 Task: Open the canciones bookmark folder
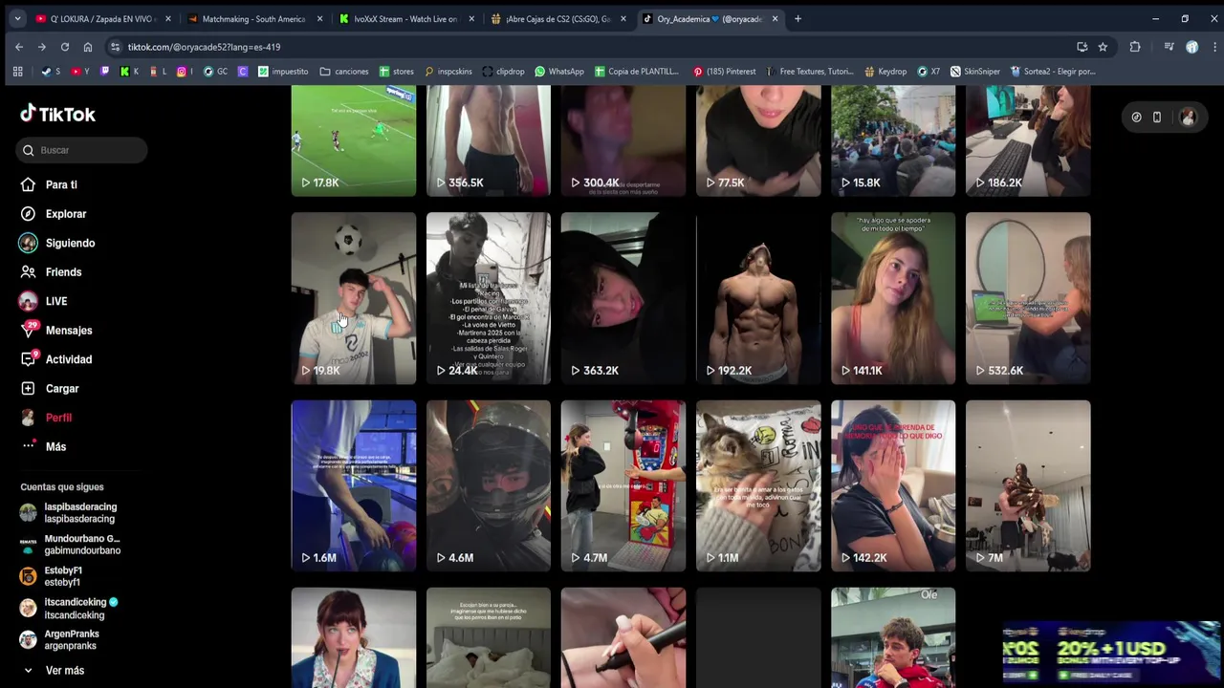click(344, 72)
